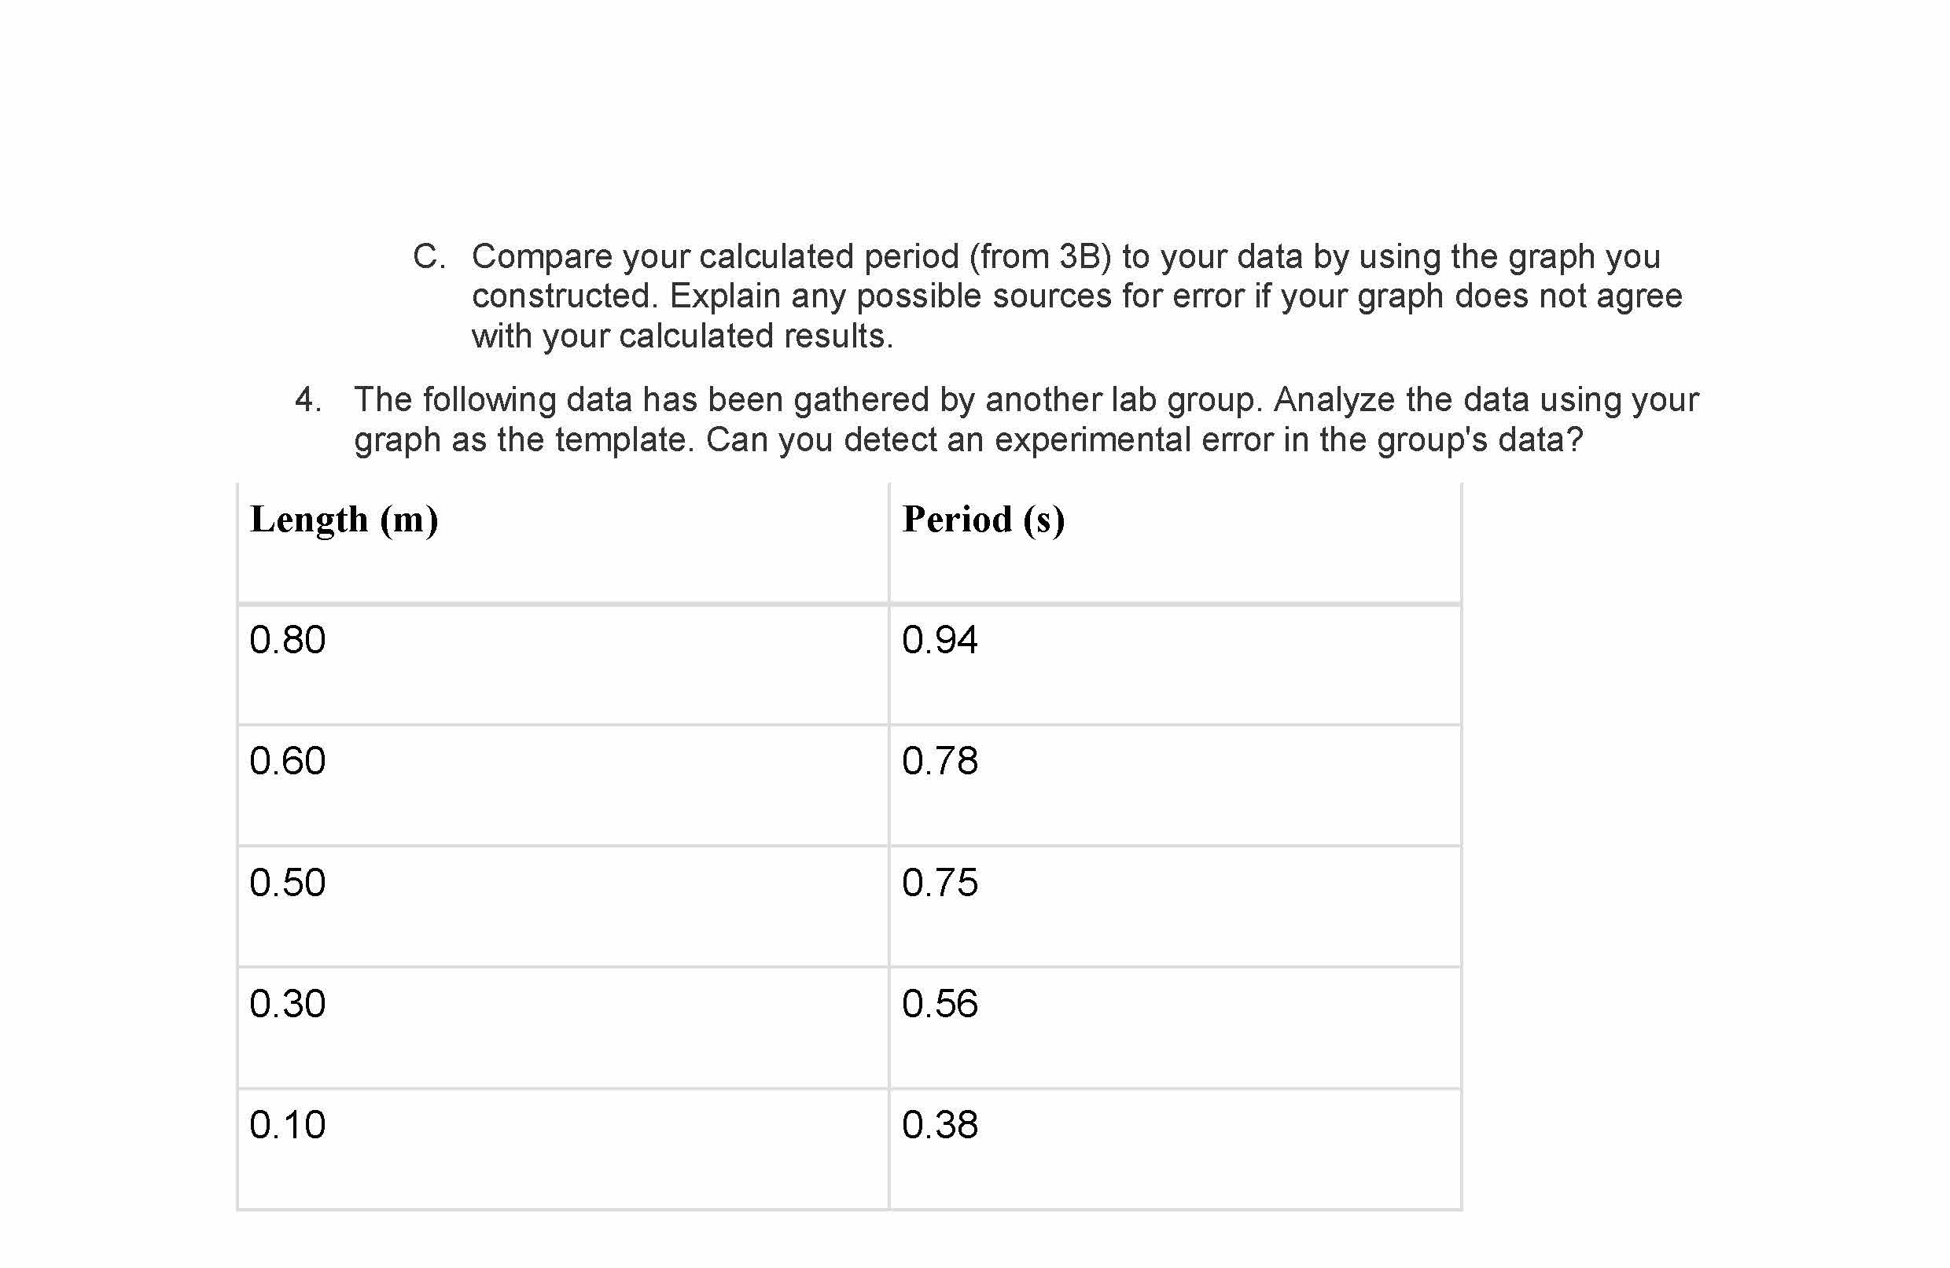
Task: Select the 0.56 period cell
Action: 940,1003
